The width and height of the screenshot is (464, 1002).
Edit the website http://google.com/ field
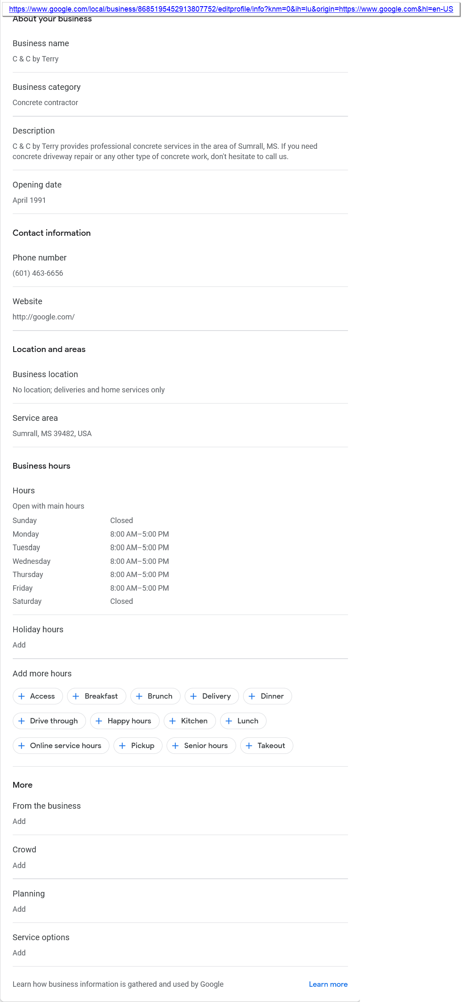click(44, 317)
